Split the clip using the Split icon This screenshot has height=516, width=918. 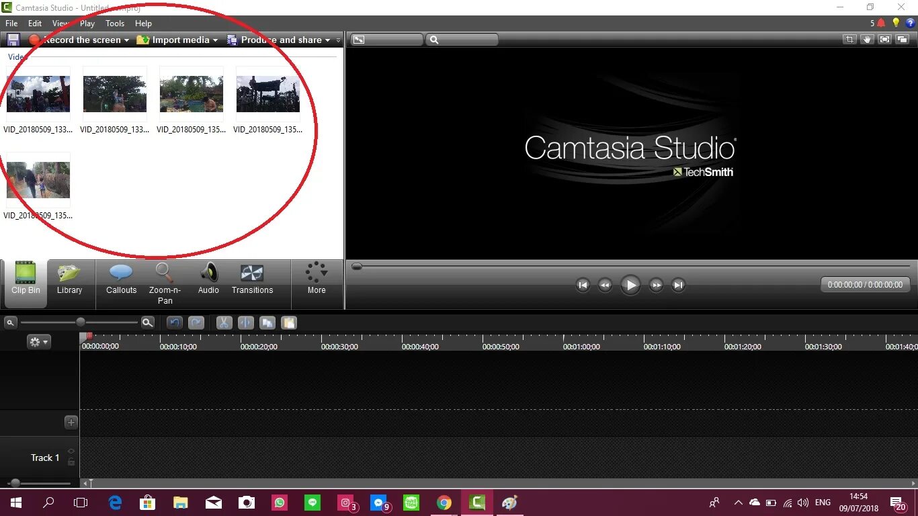click(245, 323)
